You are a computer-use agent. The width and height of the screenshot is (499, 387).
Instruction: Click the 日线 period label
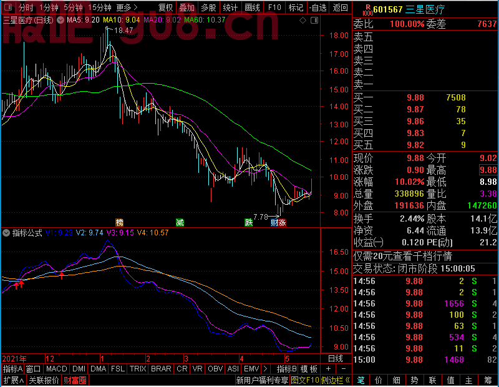click(x=335, y=359)
